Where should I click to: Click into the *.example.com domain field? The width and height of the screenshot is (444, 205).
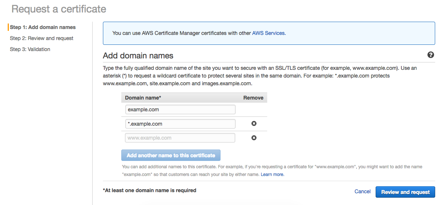point(180,124)
